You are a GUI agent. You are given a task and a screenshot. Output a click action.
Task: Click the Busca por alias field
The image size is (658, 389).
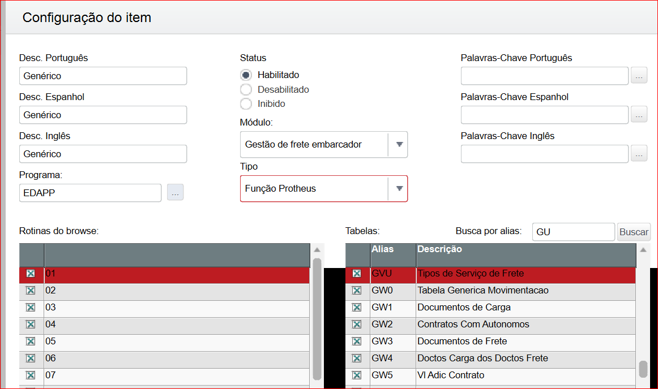(573, 232)
